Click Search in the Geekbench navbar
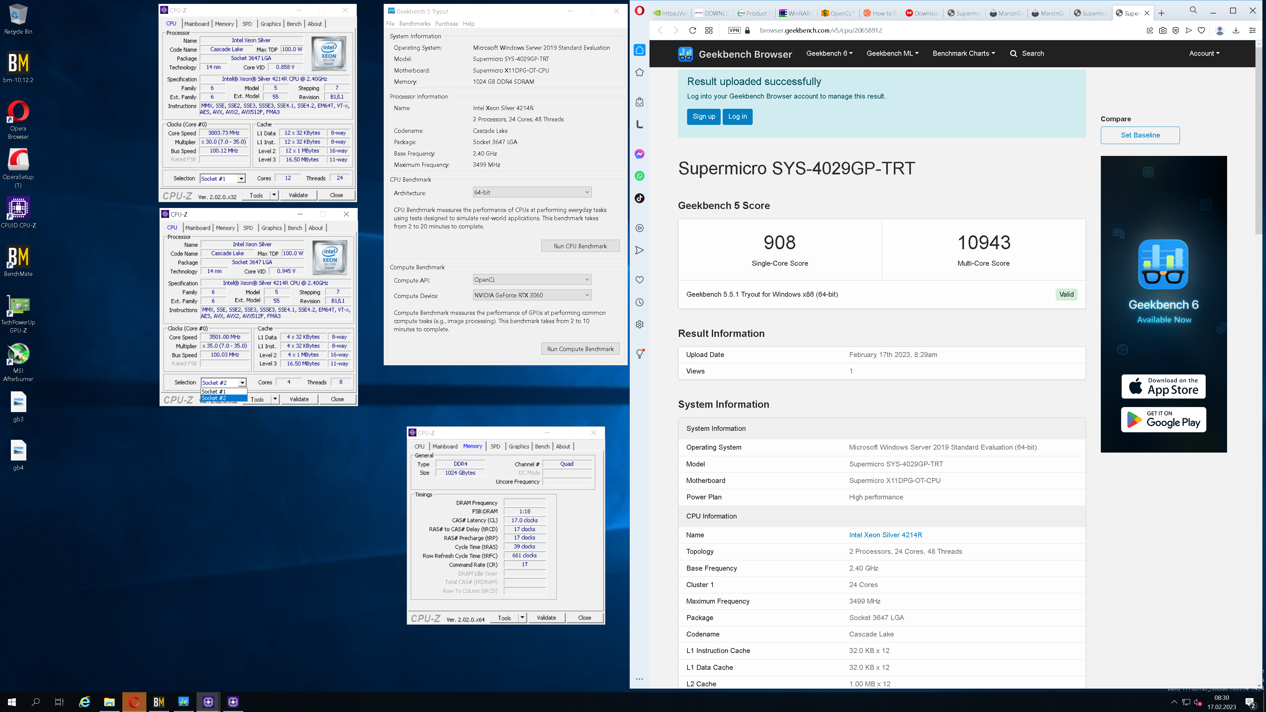 (1027, 53)
